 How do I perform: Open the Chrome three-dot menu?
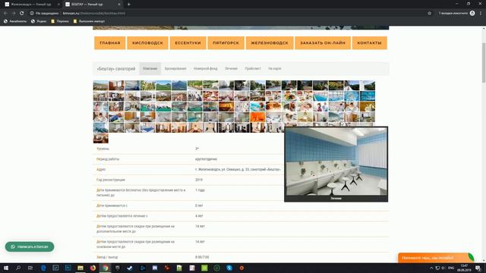tap(481, 14)
